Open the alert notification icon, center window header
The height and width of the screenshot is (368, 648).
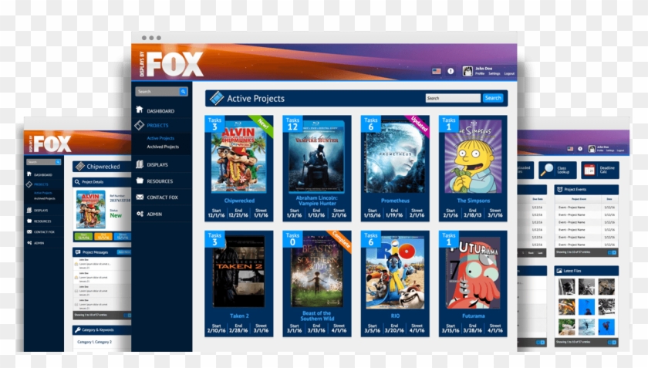[x=451, y=71]
